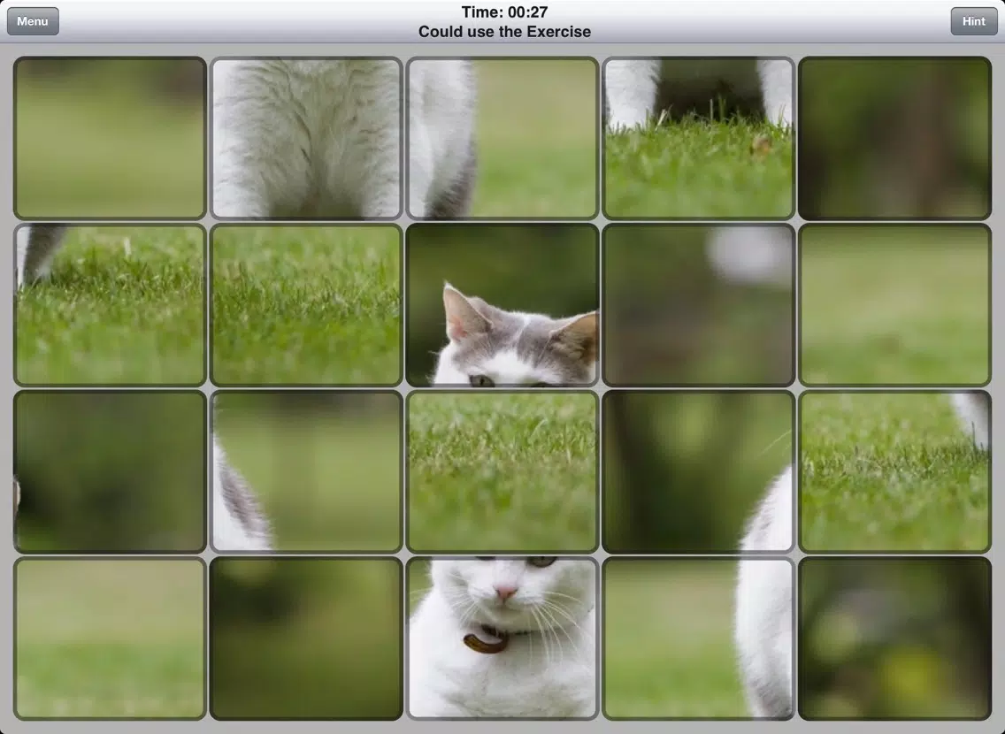Click the Time 00:27 timer text

tap(504, 12)
